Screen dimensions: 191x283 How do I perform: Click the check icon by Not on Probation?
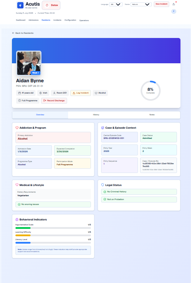(105, 199)
